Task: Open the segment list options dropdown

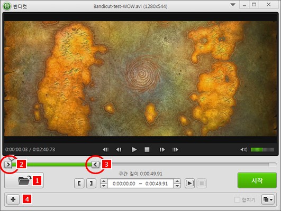Action: pos(268,199)
